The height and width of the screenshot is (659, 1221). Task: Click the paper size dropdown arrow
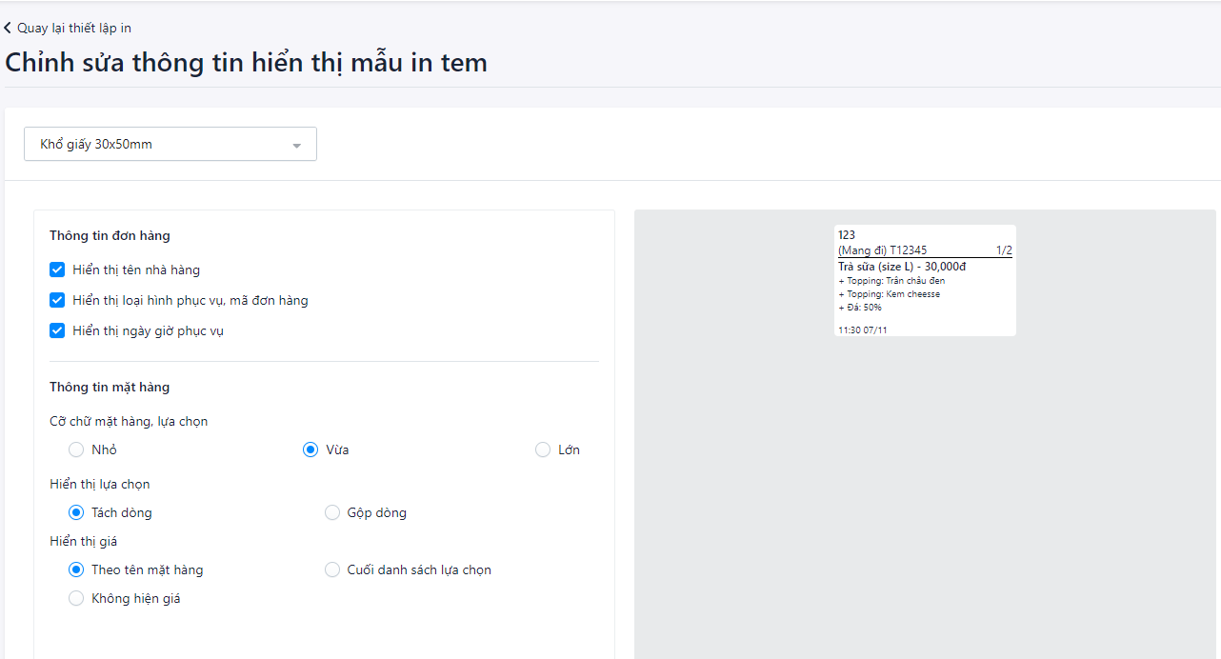(296, 146)
